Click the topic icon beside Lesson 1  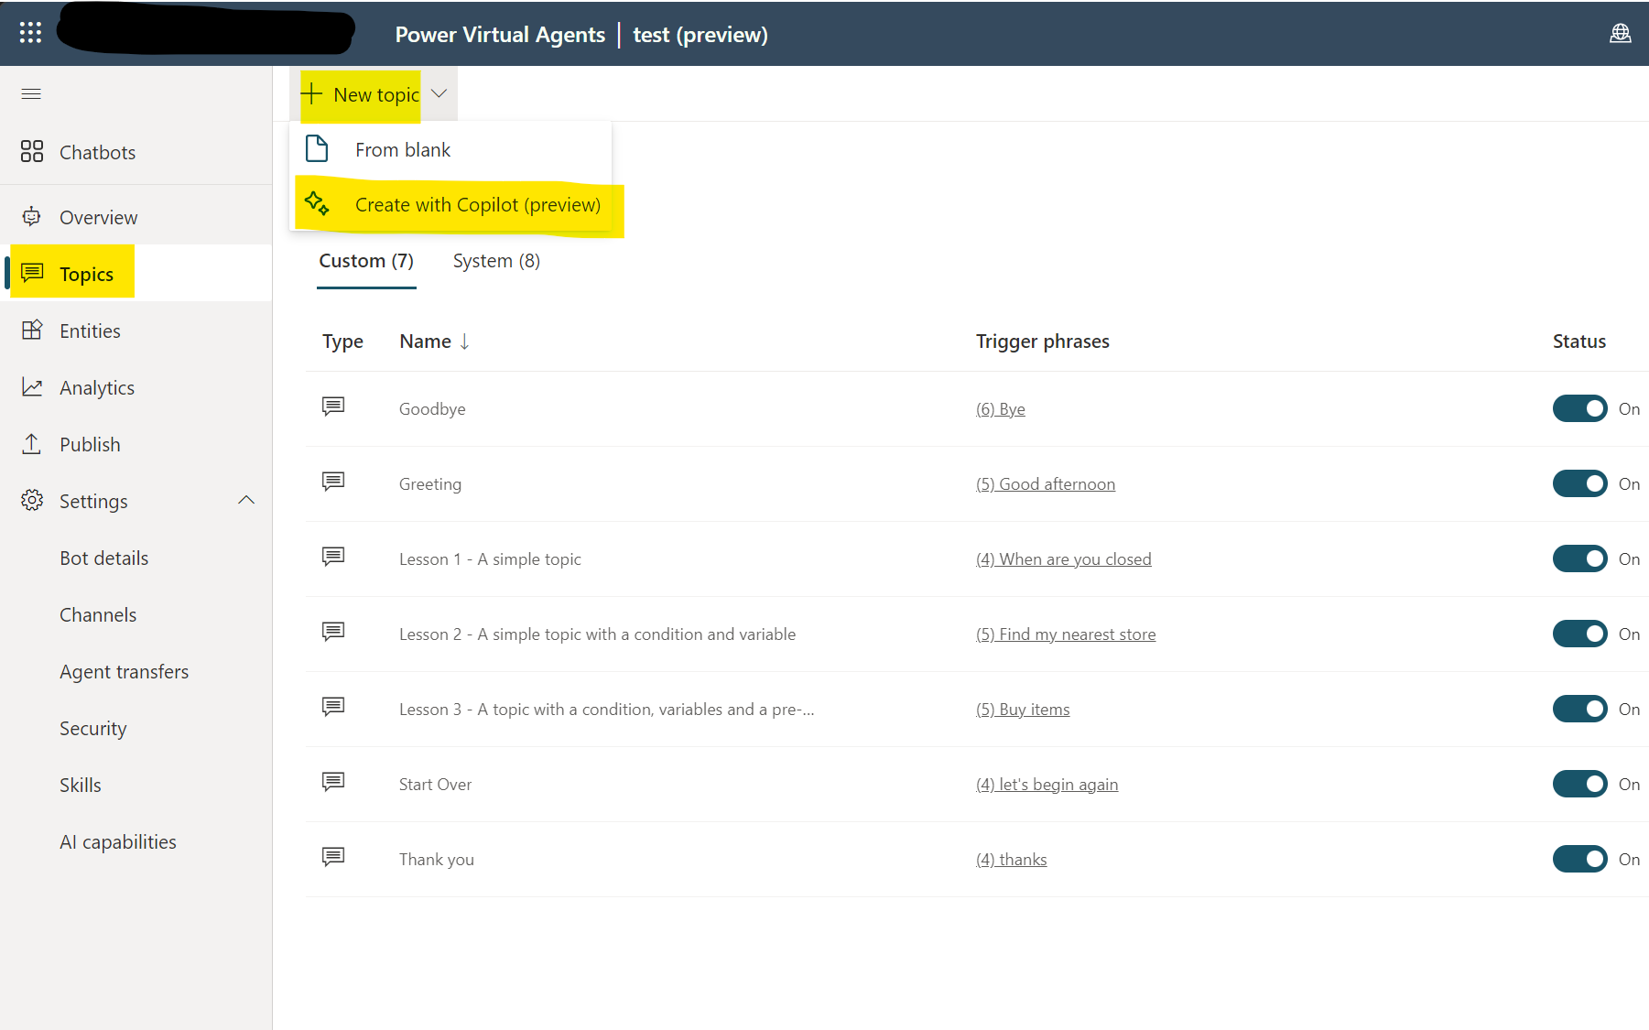click(333, 557)
